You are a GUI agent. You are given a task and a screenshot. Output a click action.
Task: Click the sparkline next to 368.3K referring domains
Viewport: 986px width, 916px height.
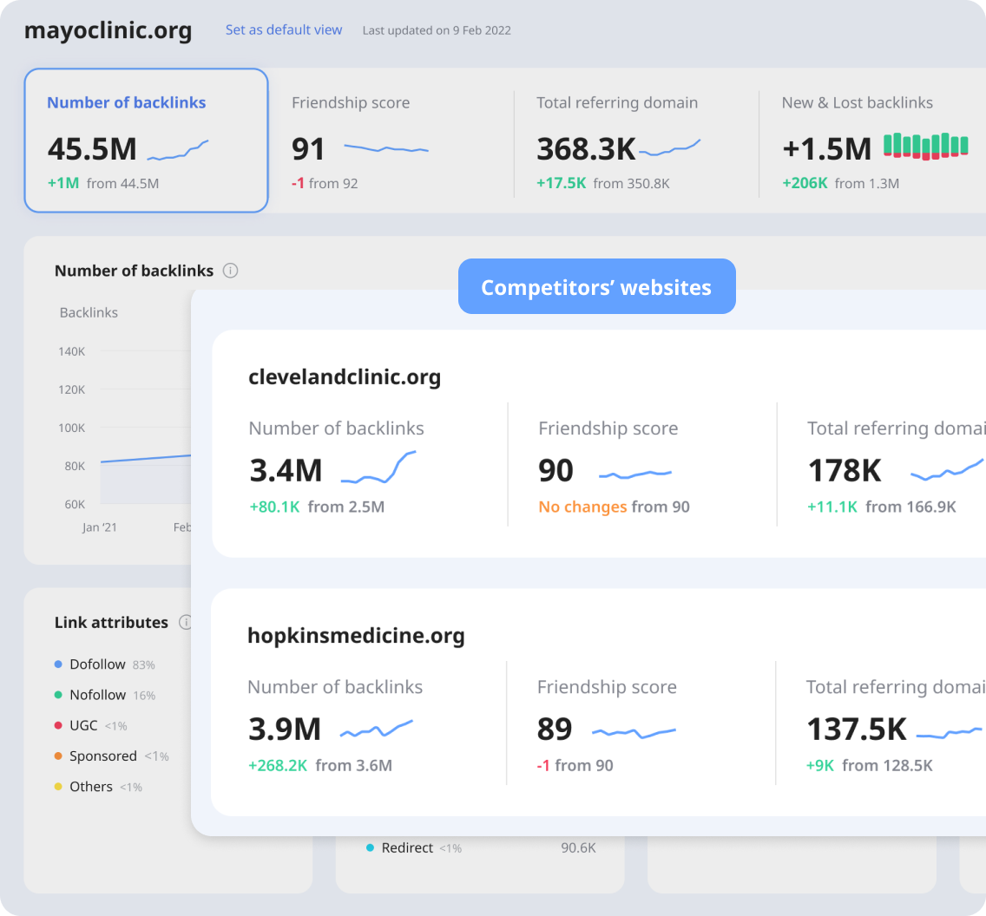tap(670, 148)
